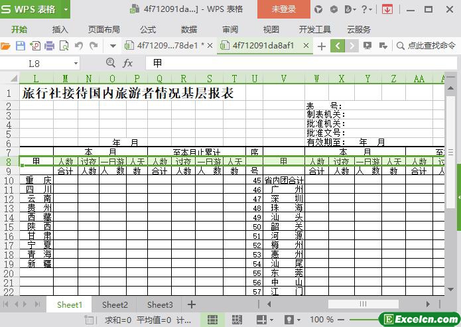Open the 公式 ribbon tab
This screenshot has height=327, width=461.
coord(148,29)
